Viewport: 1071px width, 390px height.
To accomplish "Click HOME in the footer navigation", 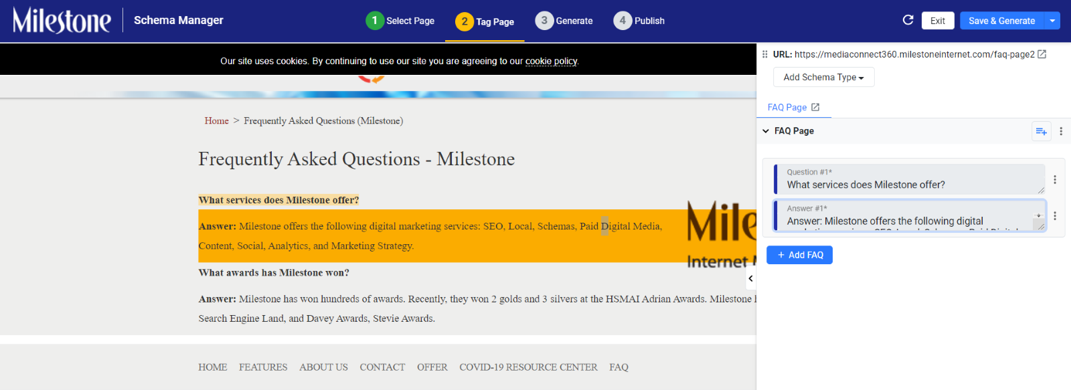I will pyautogui.click(x=213, y=367).
